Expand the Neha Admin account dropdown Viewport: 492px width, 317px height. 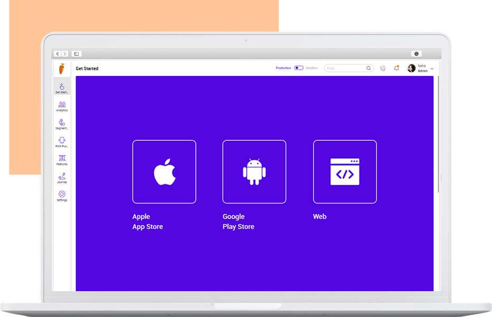click(432, 69)
